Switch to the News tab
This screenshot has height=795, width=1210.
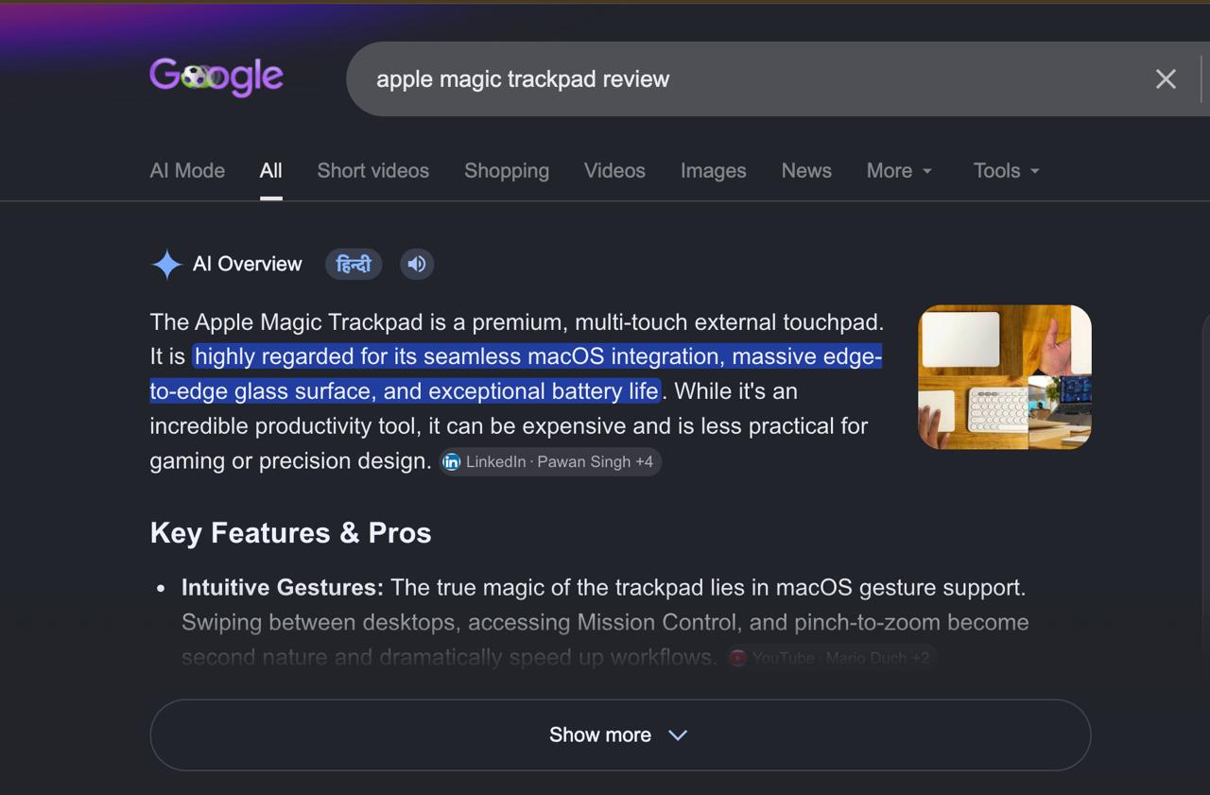click(806, 171)
